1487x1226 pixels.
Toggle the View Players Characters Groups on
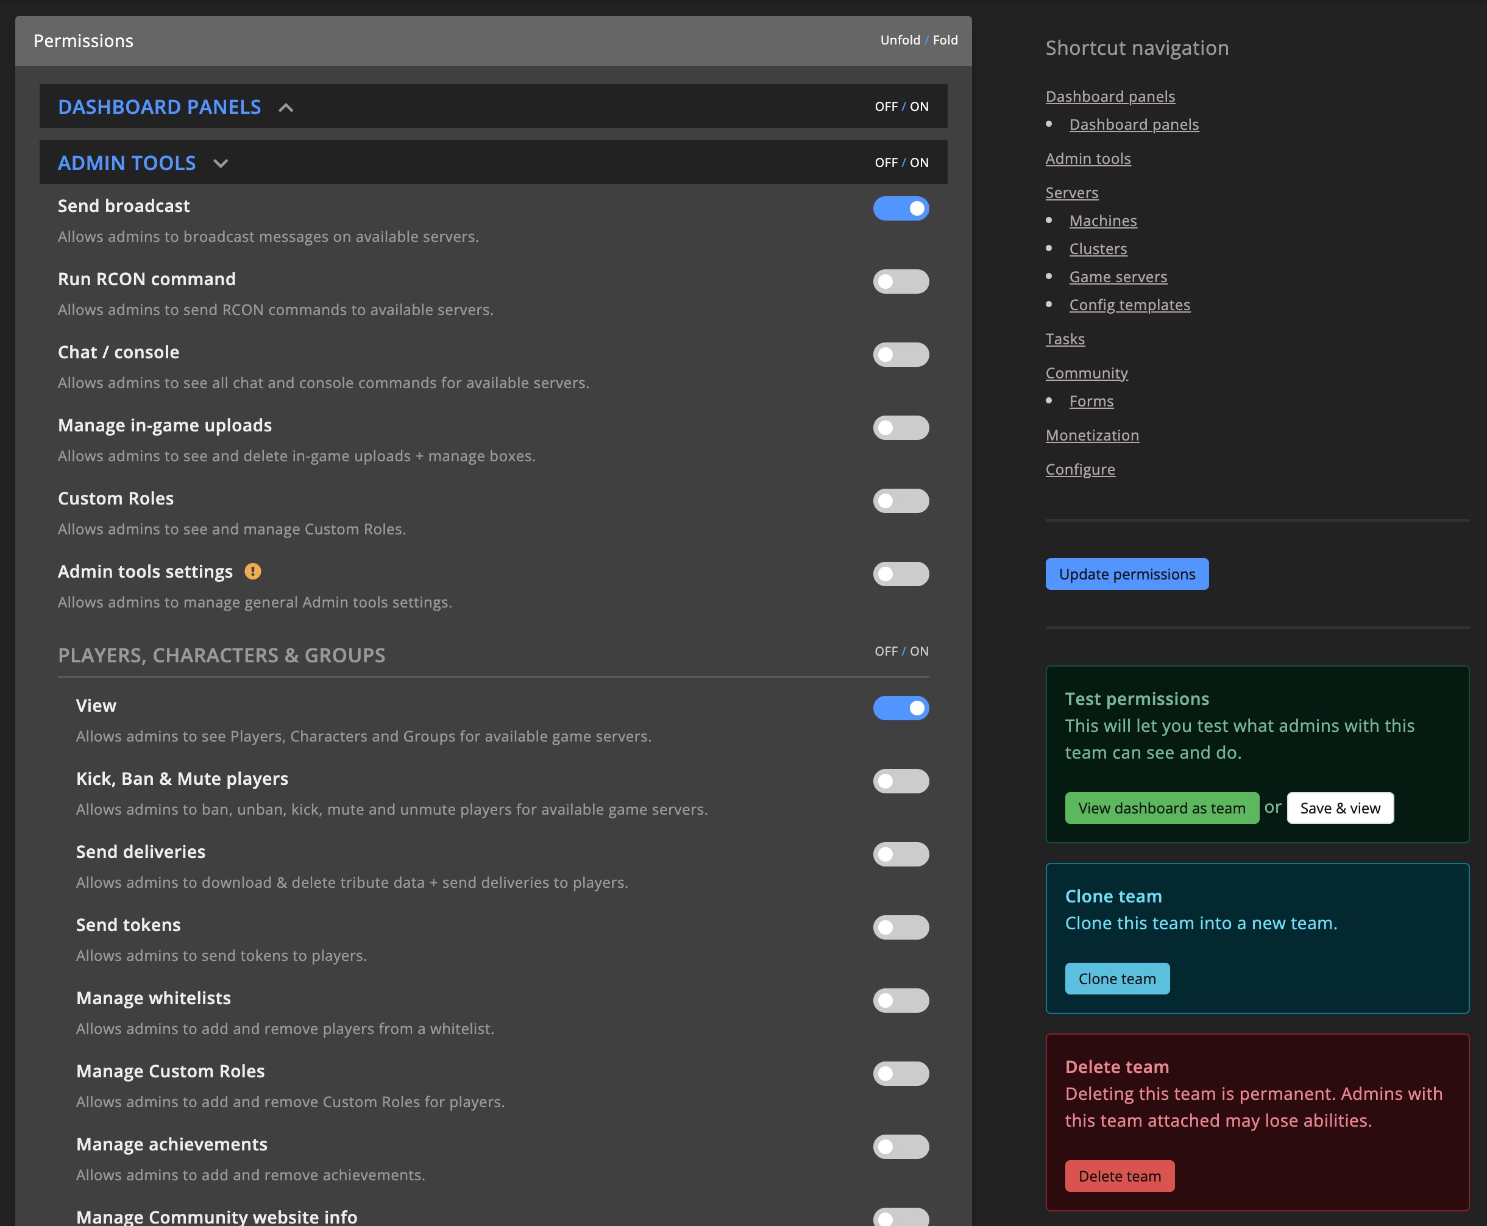coord(900,707)
